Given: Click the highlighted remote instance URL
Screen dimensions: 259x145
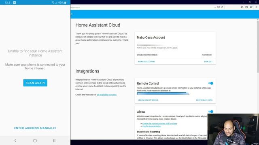Looking at the screenshot, I should (163, 93).
